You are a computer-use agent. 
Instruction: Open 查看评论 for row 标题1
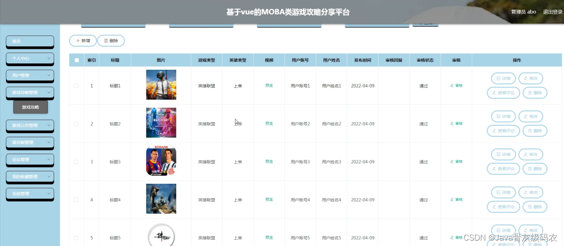[503, 93]
